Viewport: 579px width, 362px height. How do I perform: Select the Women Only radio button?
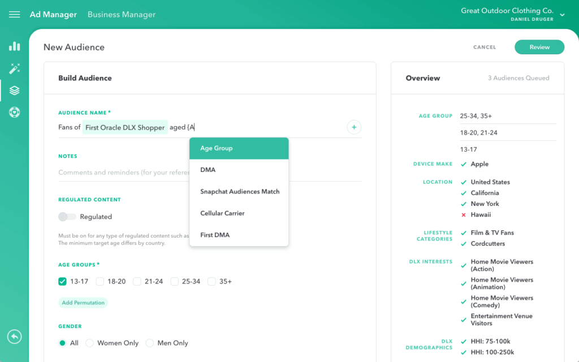tap(89, 343)
